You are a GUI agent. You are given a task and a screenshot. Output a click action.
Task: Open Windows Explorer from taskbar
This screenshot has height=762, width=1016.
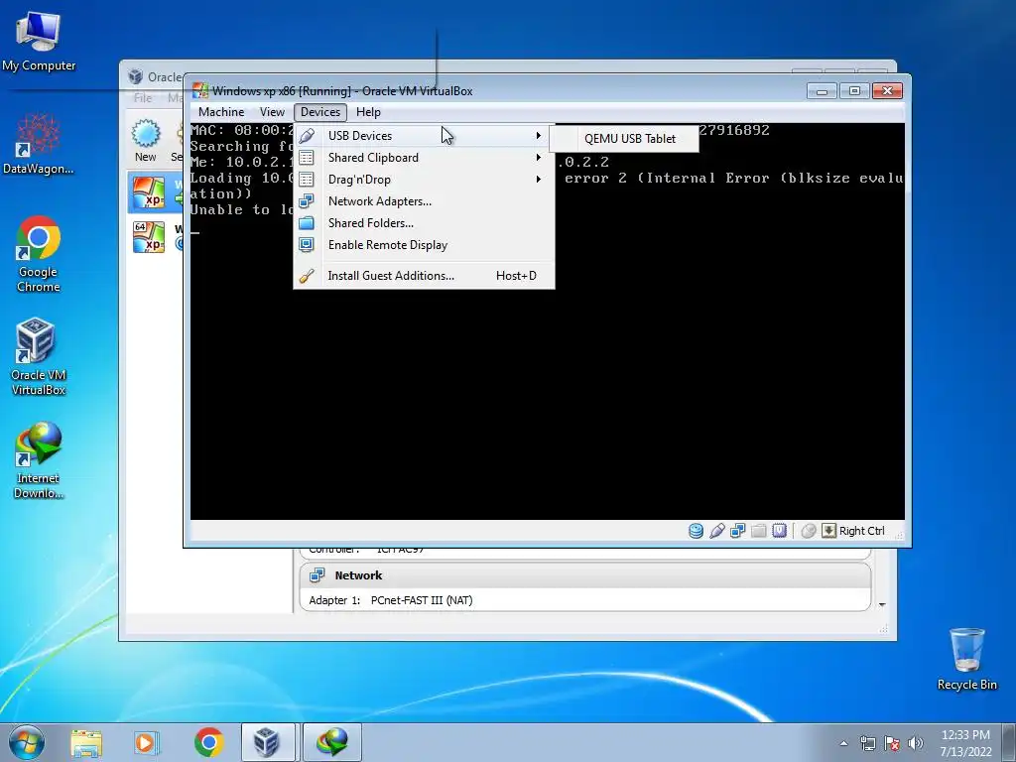tap(86, 742)
